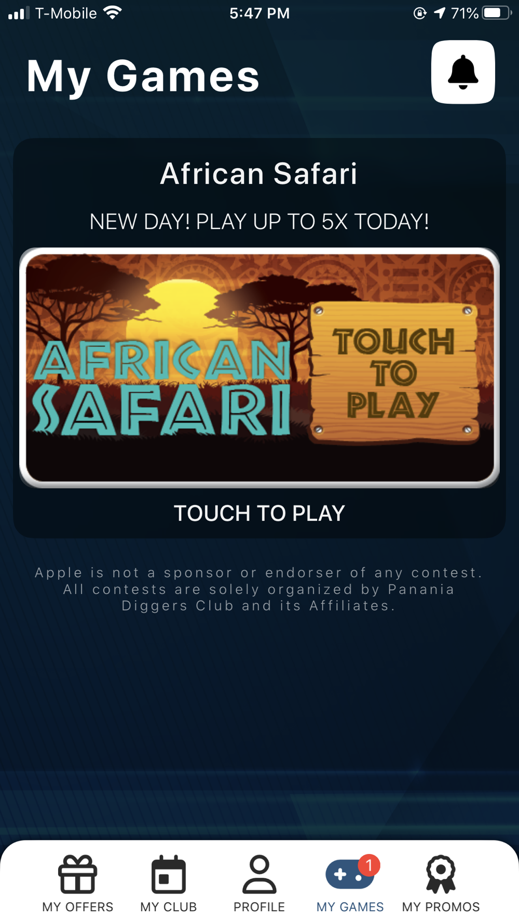519x923 pixels.
Task: Open the African Safari game banner artwork
Action: [x=259, y=368]
